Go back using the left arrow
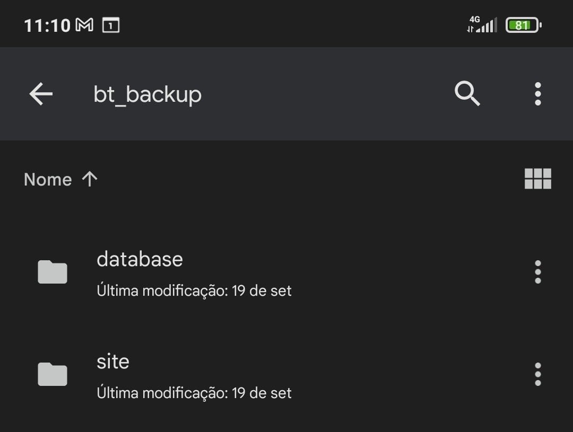Screen dimensions: 573x432 41,94
